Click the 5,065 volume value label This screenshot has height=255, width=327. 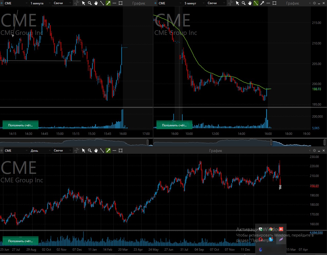pyautogui.click(x=316, y=128)
